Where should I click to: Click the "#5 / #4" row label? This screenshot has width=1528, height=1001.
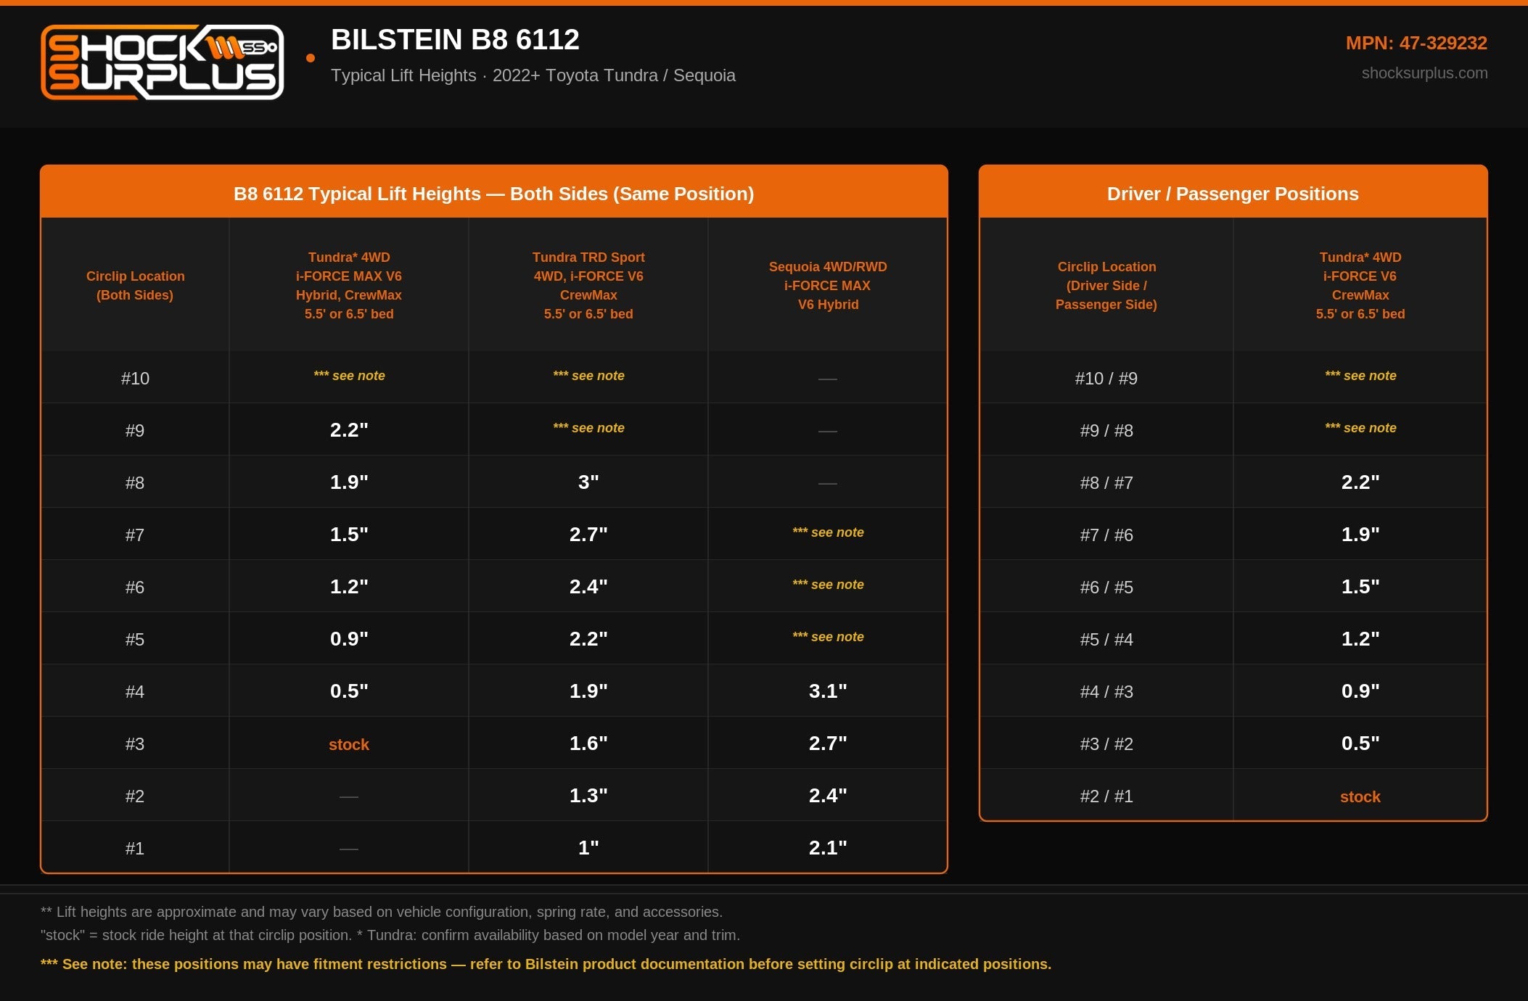[x=1106, y=640]
